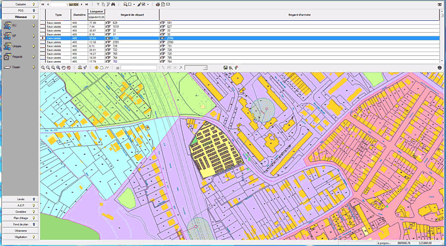
Task: Toggle the EP layer light bulb
Action: click(34, 36)
